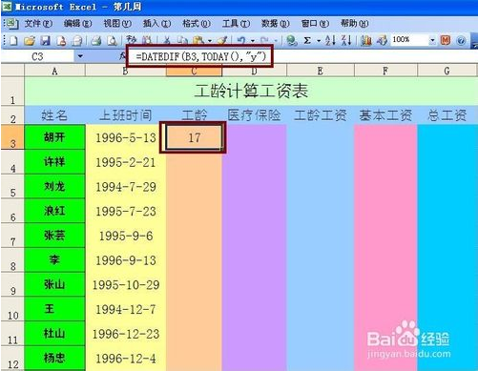Click the Name Box showing C3
Viewport: 478px width, 371px height.
[37, 56]
